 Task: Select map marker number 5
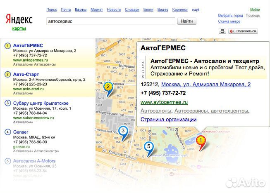click(x=149, y=147)
